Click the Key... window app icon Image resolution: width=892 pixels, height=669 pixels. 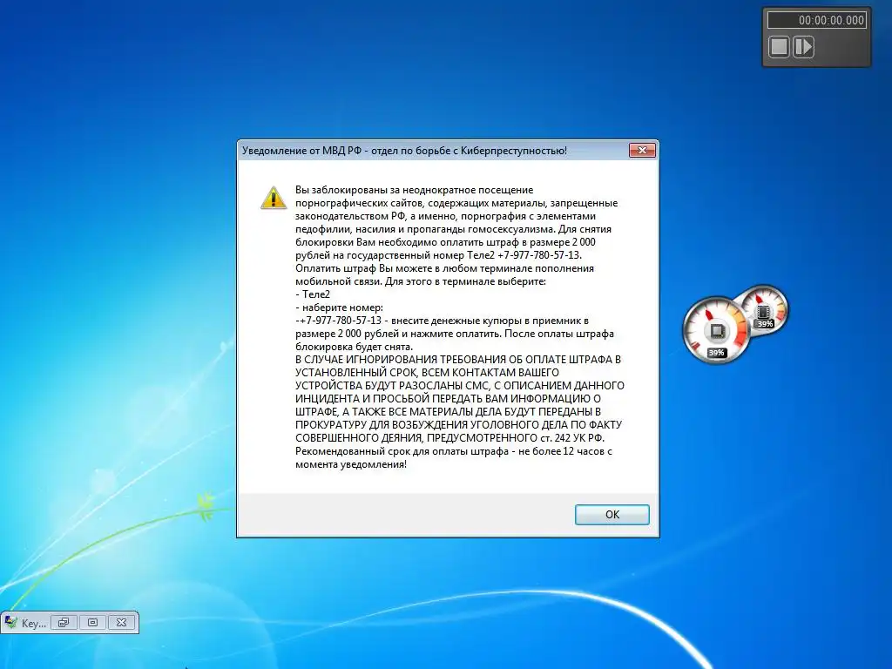coord(10,622)
